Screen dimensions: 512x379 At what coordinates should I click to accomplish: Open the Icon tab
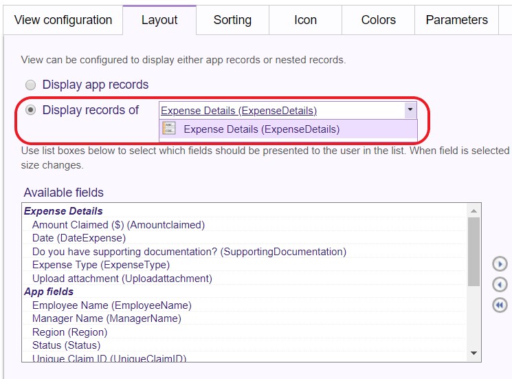[x=305, y=20]
